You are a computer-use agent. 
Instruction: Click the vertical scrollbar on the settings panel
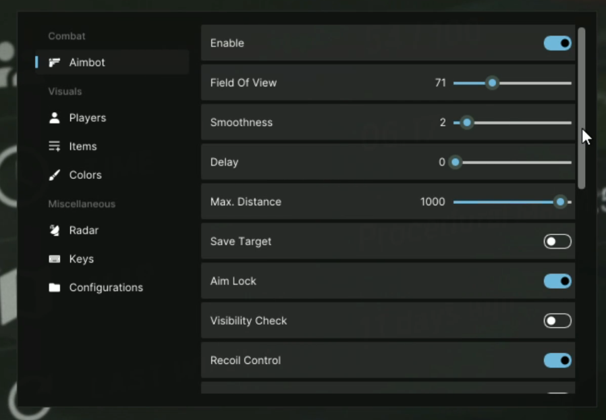pyautogui.click(x=582, y=108)
